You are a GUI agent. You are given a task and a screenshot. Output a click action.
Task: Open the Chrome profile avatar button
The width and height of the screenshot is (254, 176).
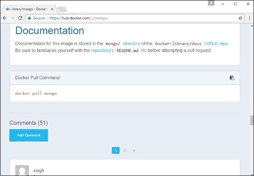[x=211, y=3]
